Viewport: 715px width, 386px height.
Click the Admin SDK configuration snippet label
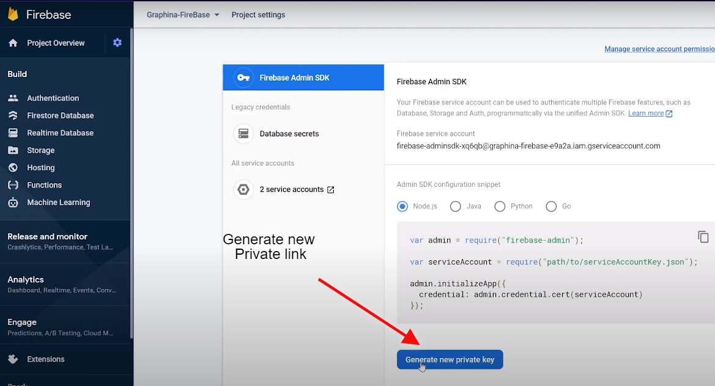point(448,184)
